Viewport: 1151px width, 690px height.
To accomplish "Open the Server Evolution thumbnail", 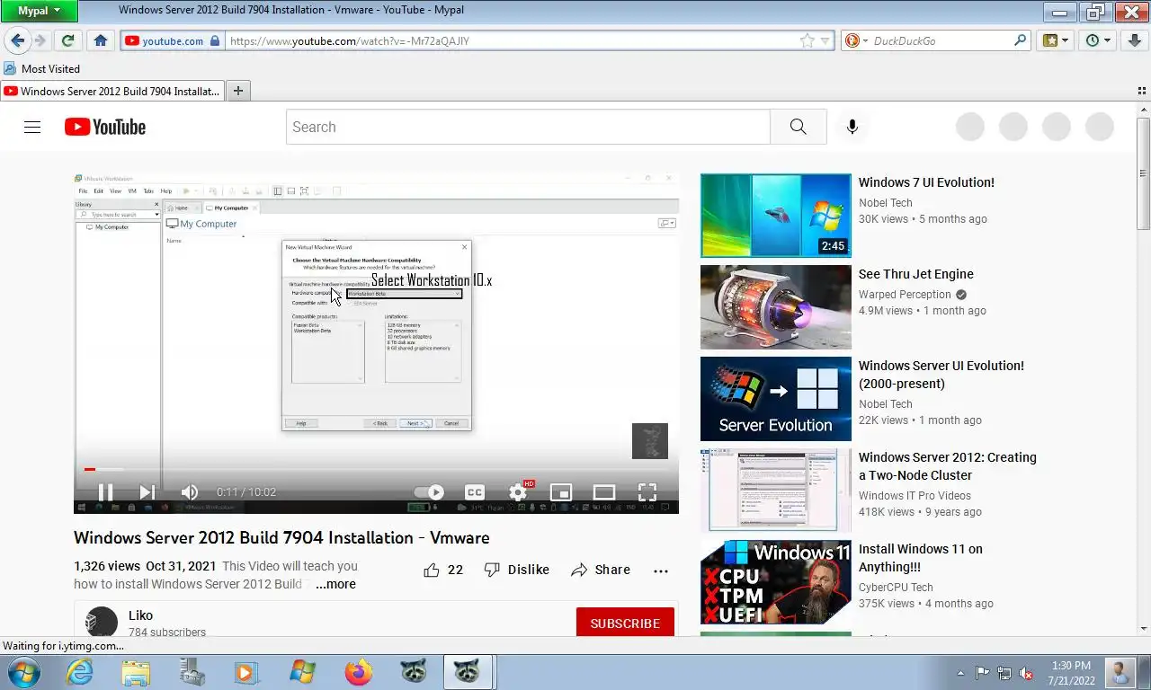I will coord(775,399).
